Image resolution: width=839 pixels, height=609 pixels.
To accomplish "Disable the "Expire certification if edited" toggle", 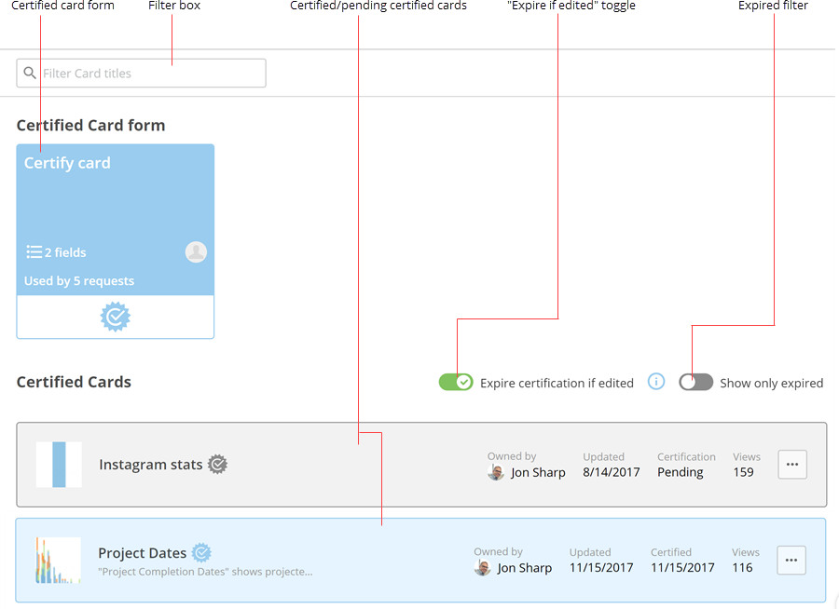I will pos(456,382).
